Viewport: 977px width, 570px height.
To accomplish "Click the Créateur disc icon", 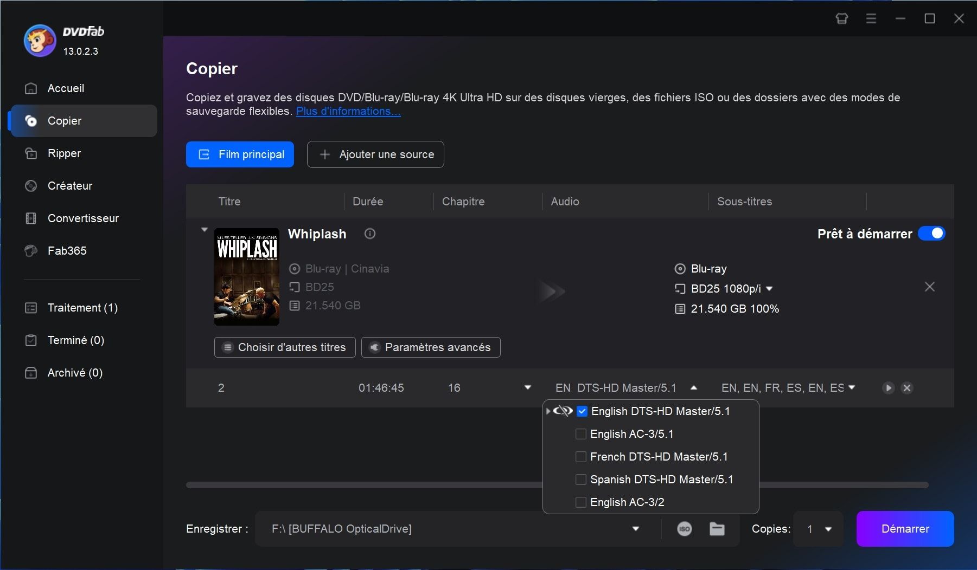I will tap(31, 186).
